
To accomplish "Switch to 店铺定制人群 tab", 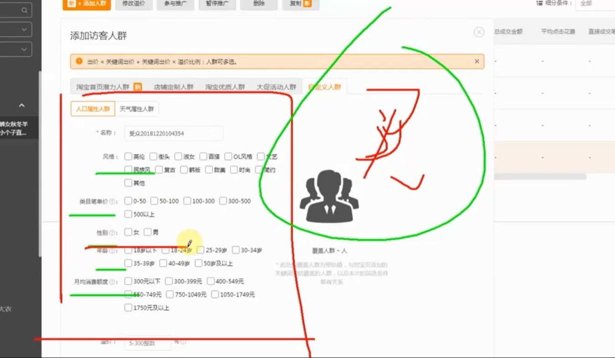I will [x=174, y=87].
